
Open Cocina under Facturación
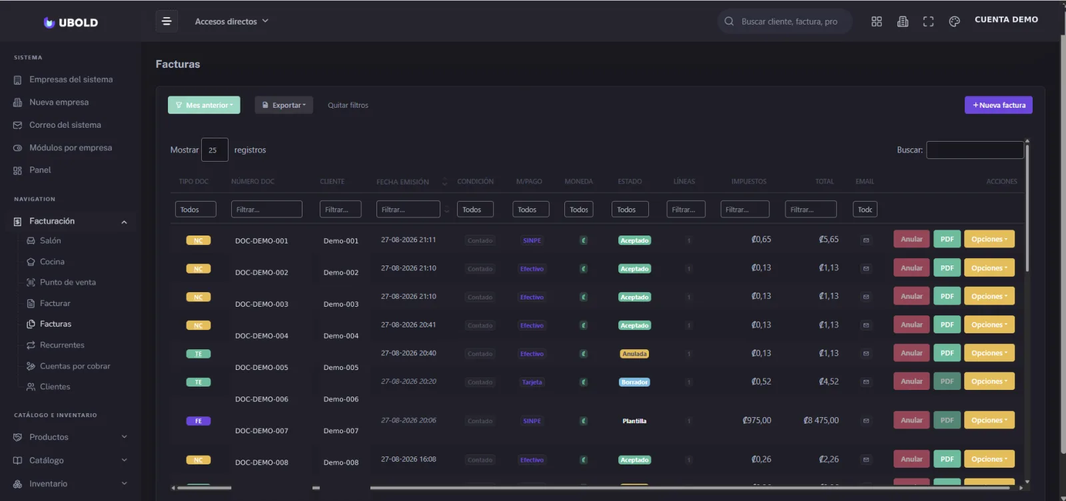tap(52, 262)
